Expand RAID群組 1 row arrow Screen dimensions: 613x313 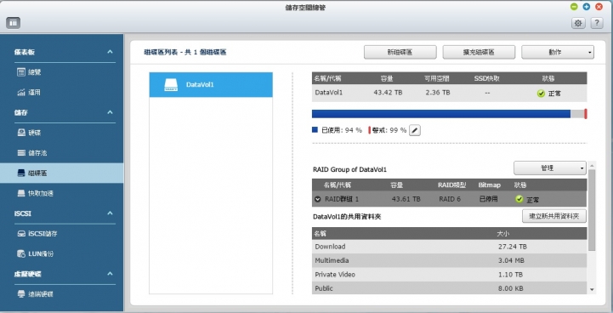(317, 199)
